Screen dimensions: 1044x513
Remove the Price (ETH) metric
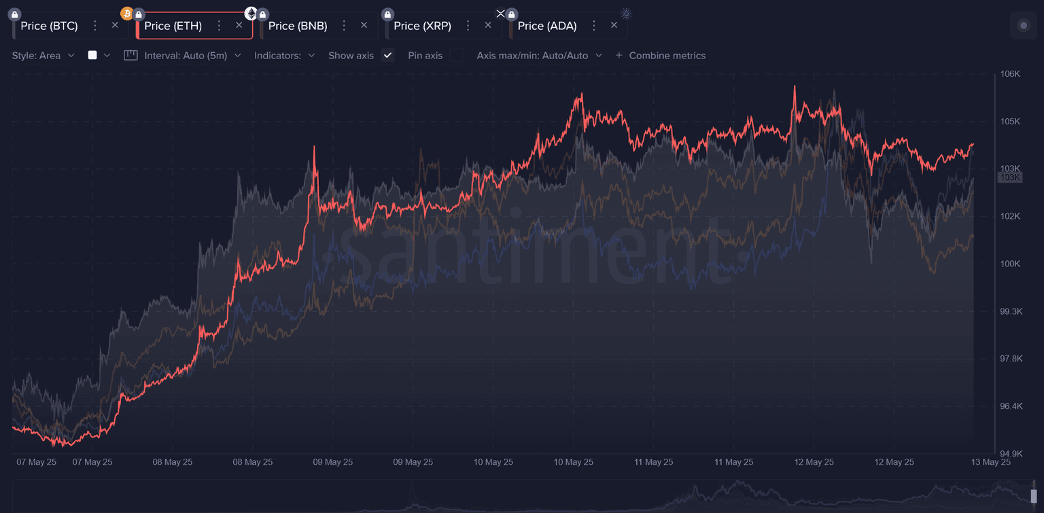click(239, 25)
